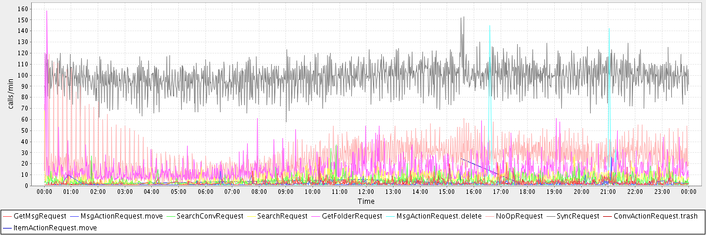Viewport: 706px width, 235px height.
Task: Click the cyan spike peak near 21:00
Action: point(609,29)
